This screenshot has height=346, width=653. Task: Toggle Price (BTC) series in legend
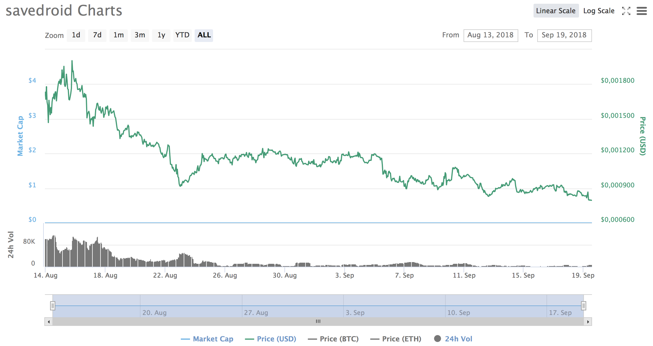coord(333,339)
